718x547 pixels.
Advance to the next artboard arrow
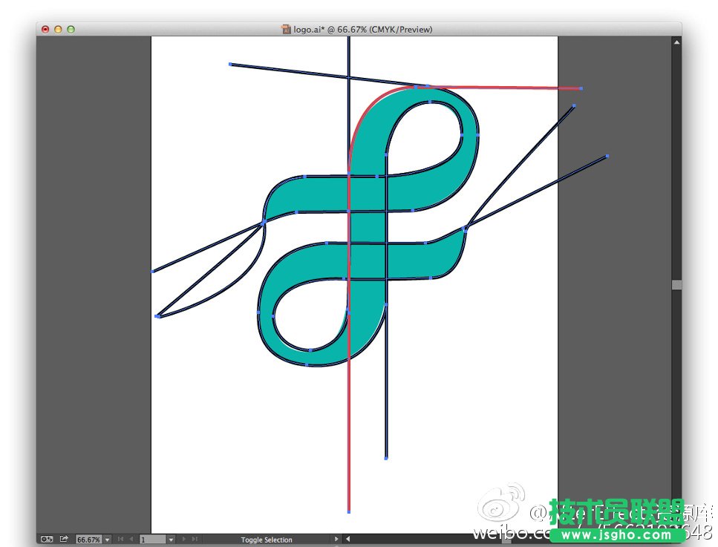pyautogui.click(x=183, y=539)
